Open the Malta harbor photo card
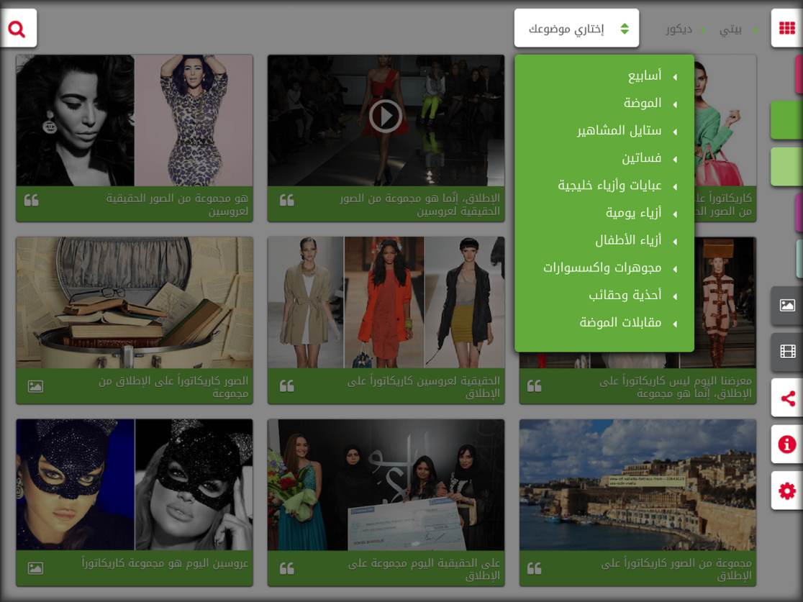 pyautogui.click(x=638, y=485)
